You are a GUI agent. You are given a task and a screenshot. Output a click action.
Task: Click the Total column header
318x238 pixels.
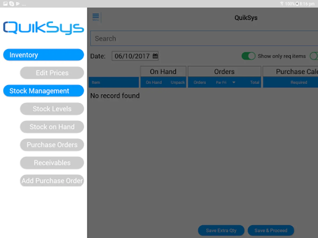[x=255, y=83]
